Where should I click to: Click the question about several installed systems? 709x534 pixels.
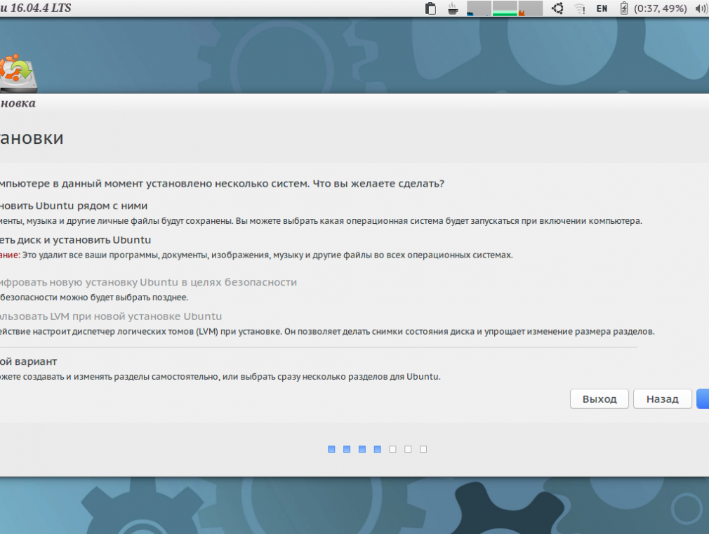point(222,184)
